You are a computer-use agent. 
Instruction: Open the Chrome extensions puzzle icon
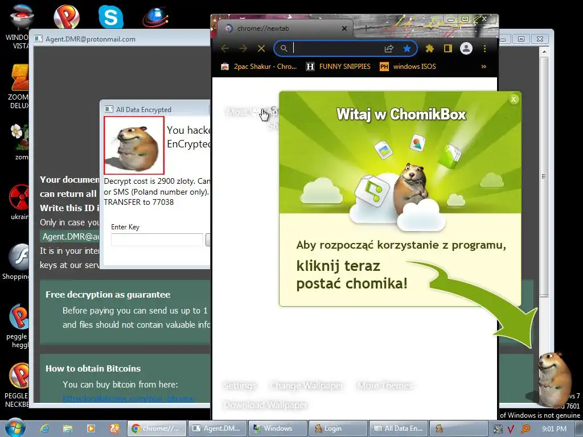[429, 48]
